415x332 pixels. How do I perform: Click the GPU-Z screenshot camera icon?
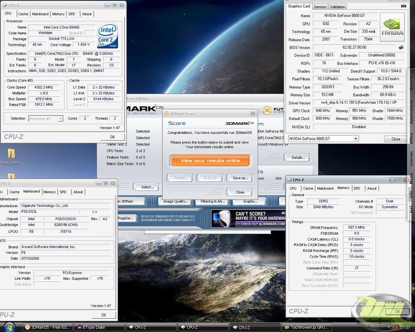(403, 6)
